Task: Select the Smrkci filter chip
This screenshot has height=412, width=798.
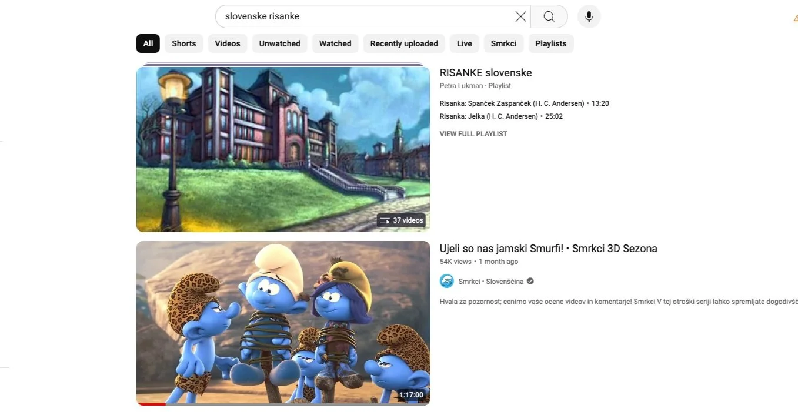Action: [x=503, y=43]
